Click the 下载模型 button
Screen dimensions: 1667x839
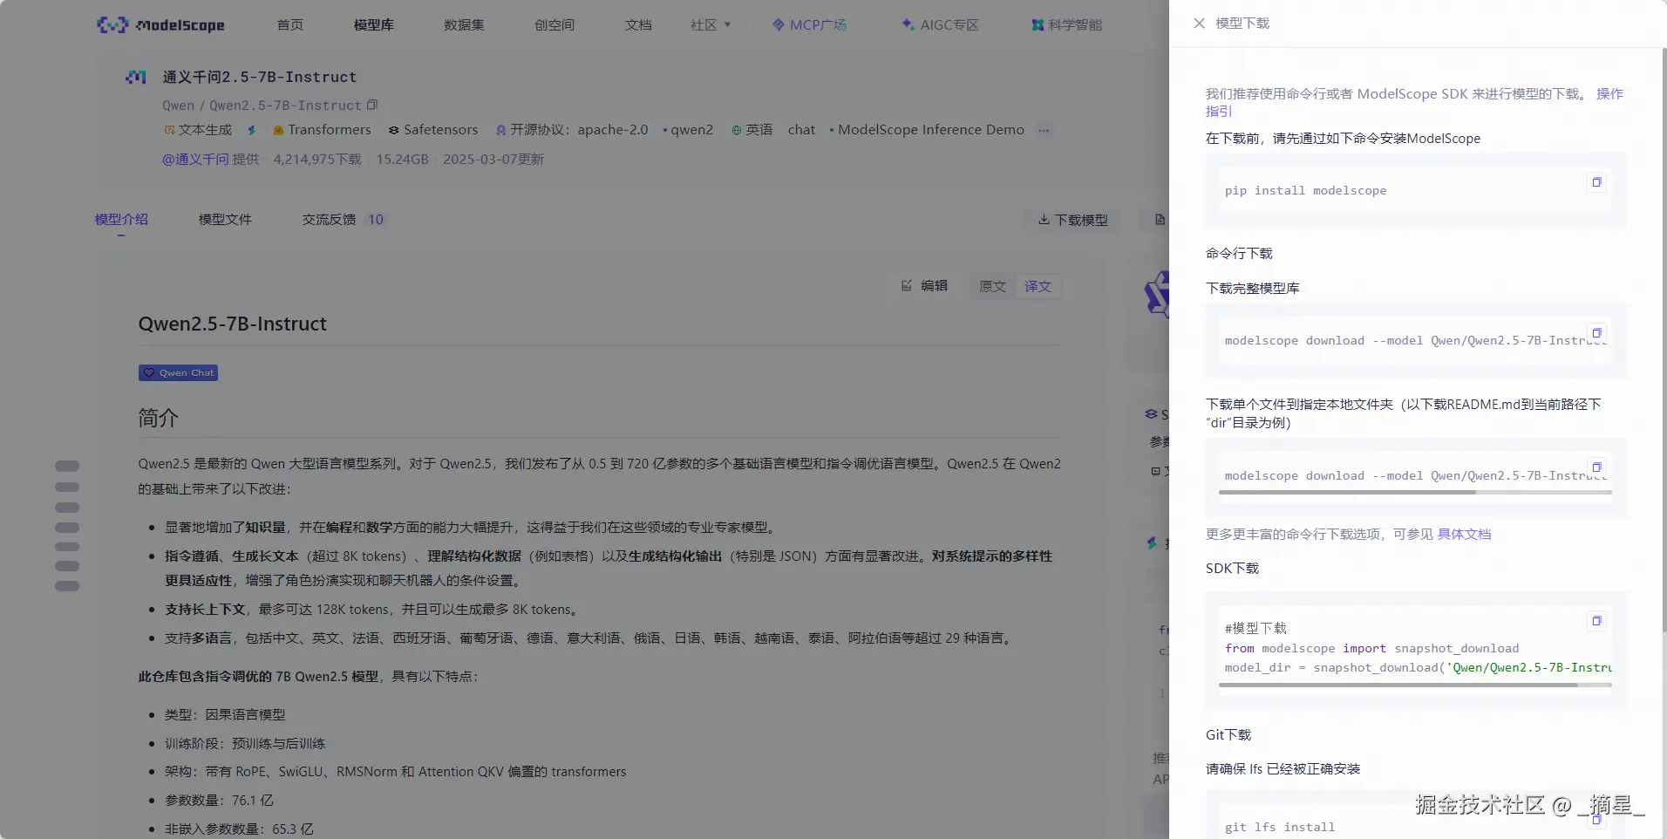pos(1072,220)
